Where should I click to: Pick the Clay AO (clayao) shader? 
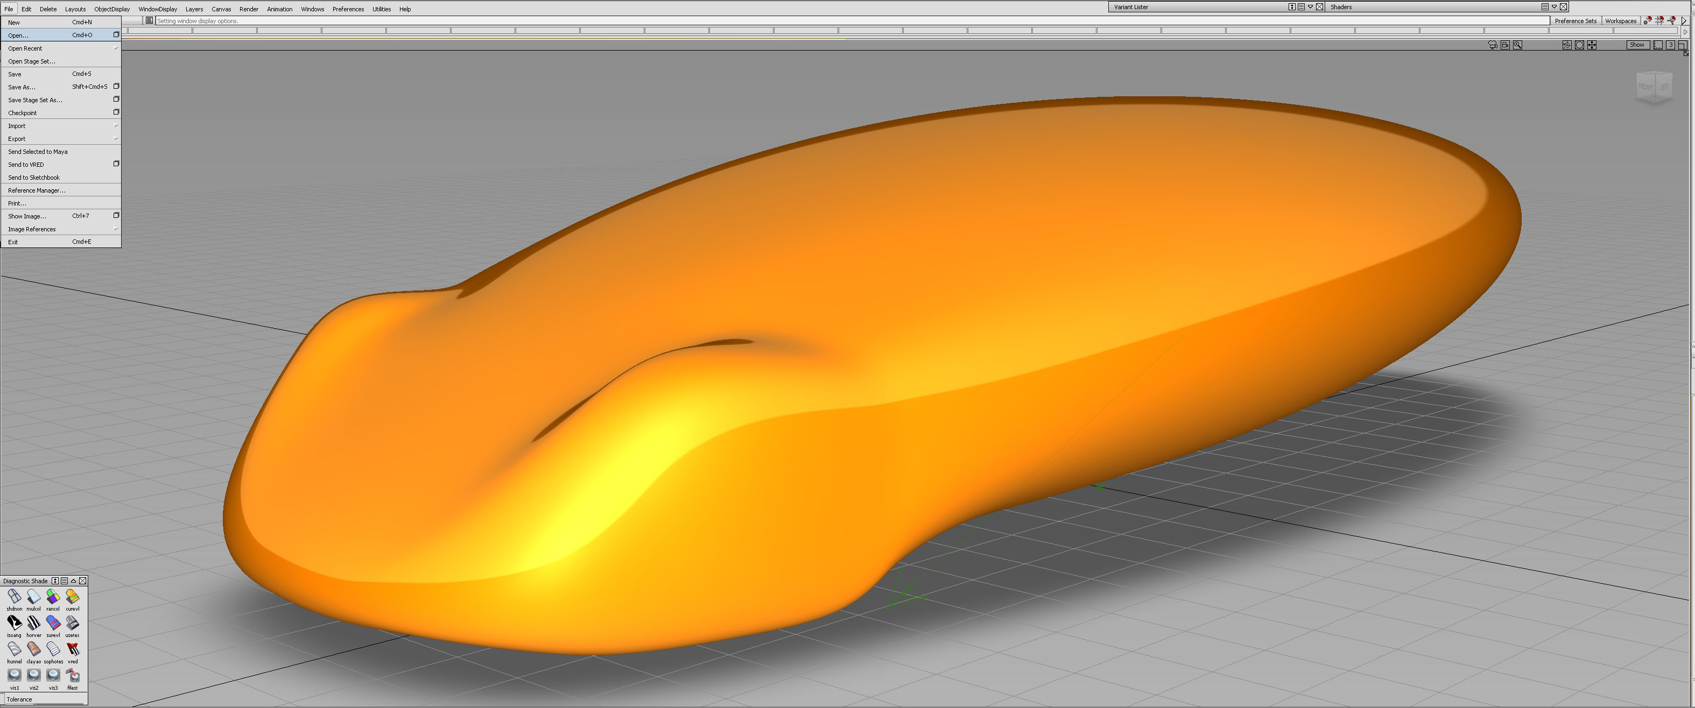click(33, 649)
